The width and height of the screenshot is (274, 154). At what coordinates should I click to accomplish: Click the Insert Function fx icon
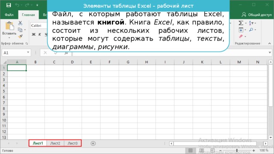66,53
